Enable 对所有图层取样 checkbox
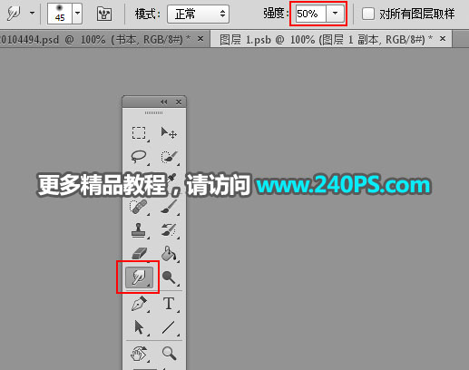Screen dimensions: 469x370 (368, 14)
